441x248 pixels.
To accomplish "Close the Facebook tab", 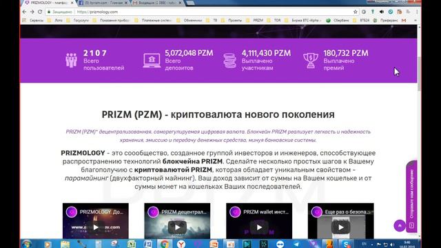I will 126,3.
